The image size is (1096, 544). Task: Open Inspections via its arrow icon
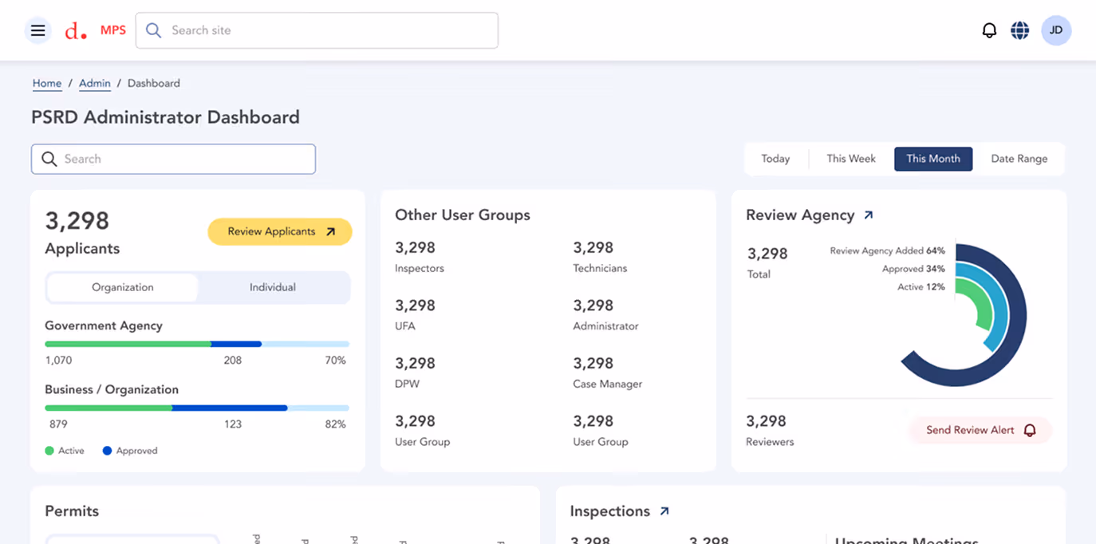point(664,510)
